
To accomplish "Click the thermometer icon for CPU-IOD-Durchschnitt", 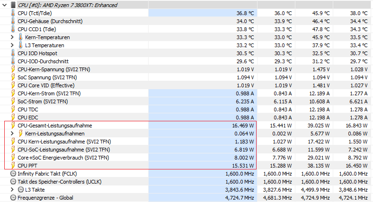I will 13,61.
